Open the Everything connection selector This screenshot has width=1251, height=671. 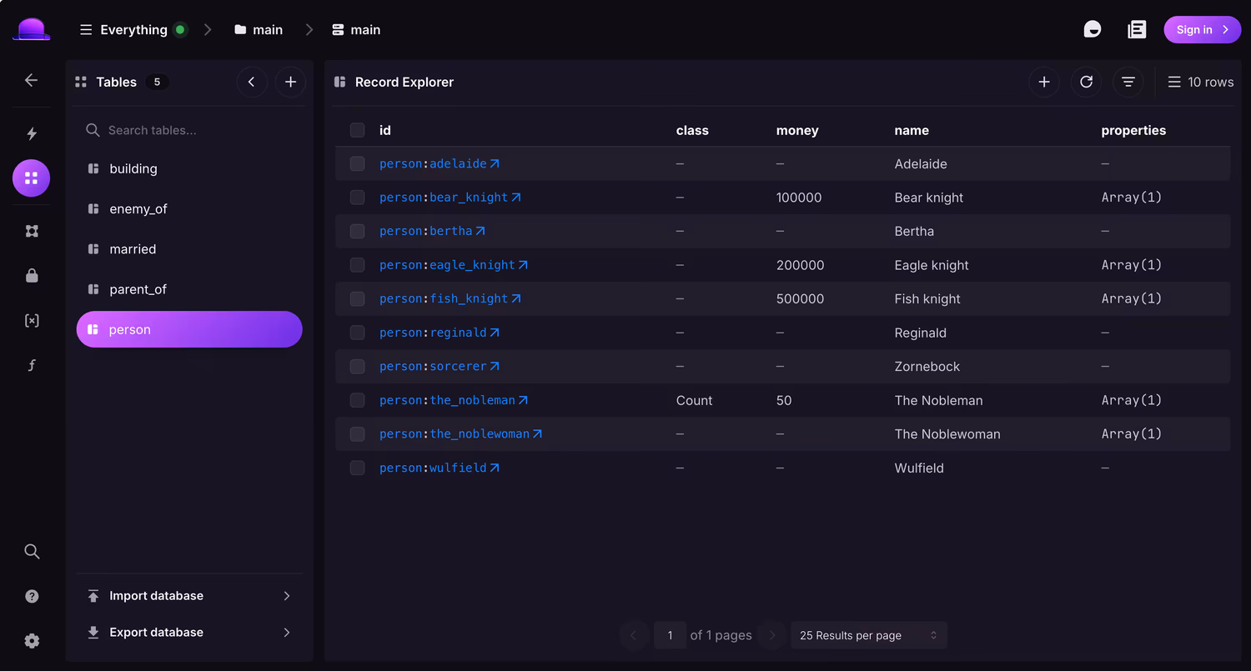[133, 30]
